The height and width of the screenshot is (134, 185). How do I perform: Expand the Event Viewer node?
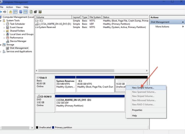click(4, 27)
